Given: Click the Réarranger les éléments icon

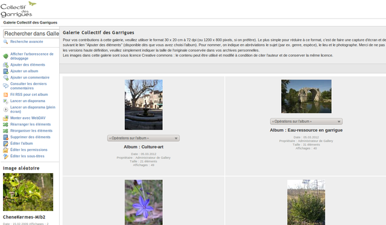Looking at the screenshot, I should [5, 124].
